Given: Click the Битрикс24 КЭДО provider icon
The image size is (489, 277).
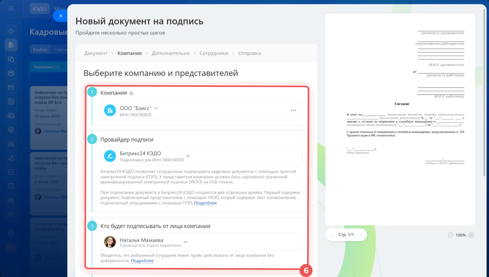Looking at the screenshot, I should [110, 156].
